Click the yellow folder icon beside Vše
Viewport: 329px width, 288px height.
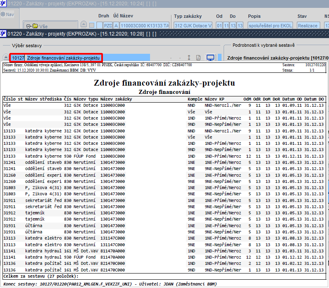pos(35,26)
